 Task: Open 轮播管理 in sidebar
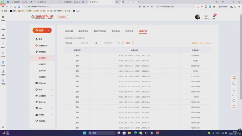(42, 64)
